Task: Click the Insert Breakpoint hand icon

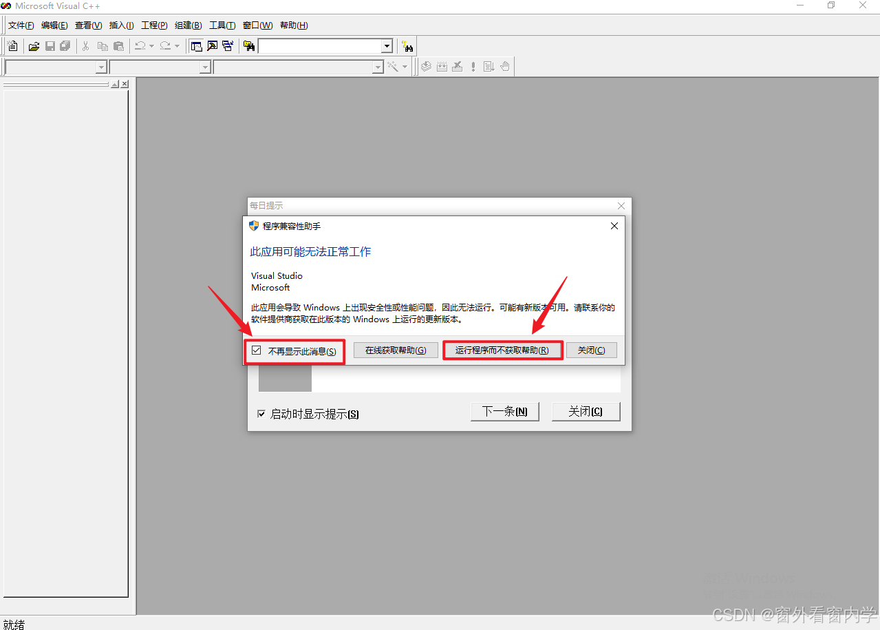Action: tap(505, 67)
